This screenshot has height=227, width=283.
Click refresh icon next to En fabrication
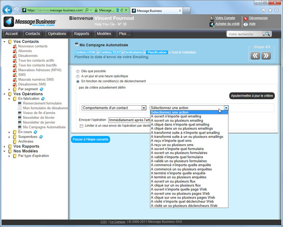(x=43, y=99)
